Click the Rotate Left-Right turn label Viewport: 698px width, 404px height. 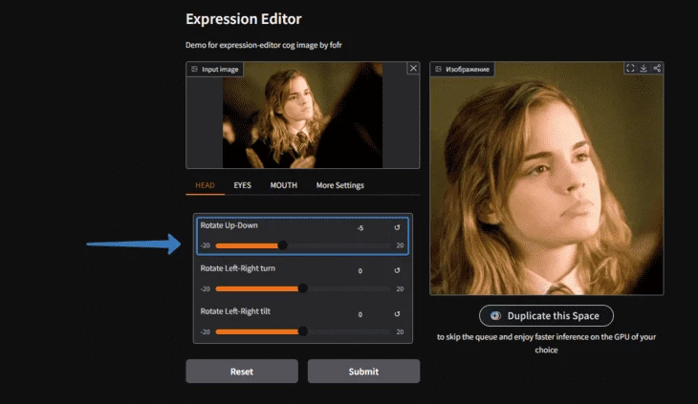(238, 268)
